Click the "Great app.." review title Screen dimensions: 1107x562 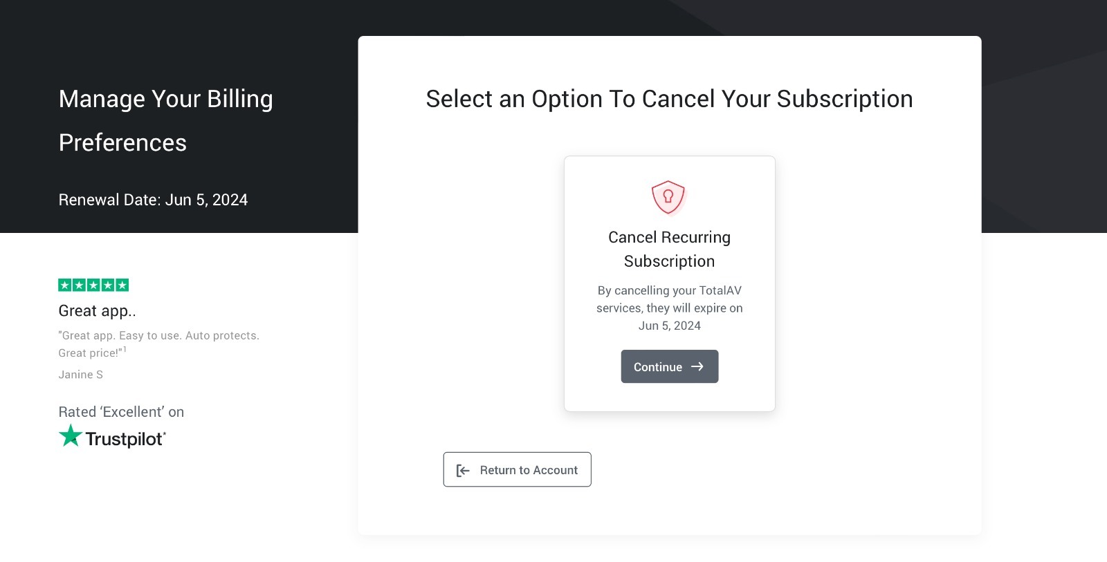pyautogui.click(x=97, y=311)
